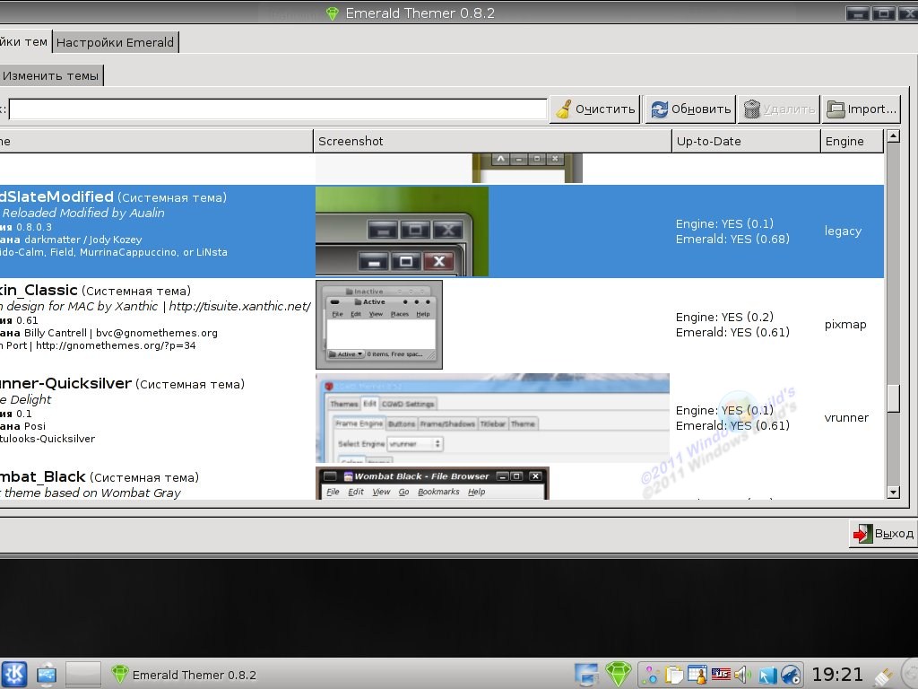Screen dimensions: 918x689
Task: Click the show desktop monitor icon in the panel
Action: point(586,675)
